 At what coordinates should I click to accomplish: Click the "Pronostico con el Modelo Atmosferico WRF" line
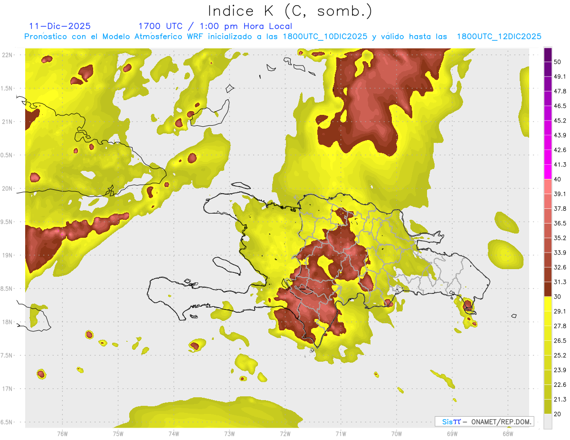tap(283, 37)
